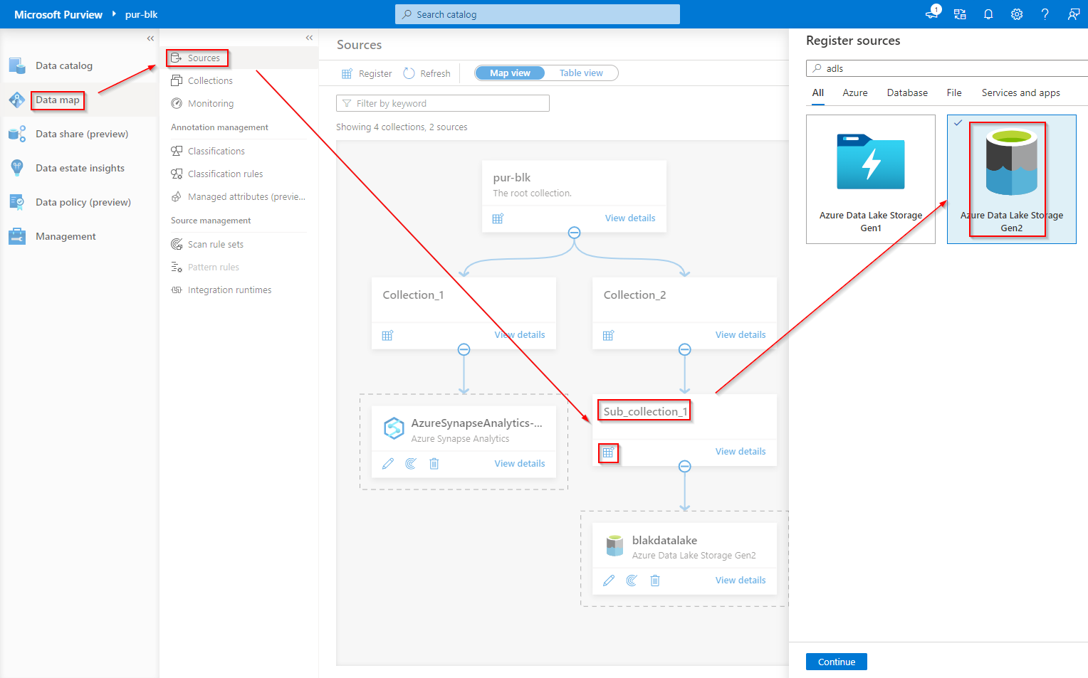Select the File tab
The width and height of the screenshot is (1088, 678).
tap(954, 93)
